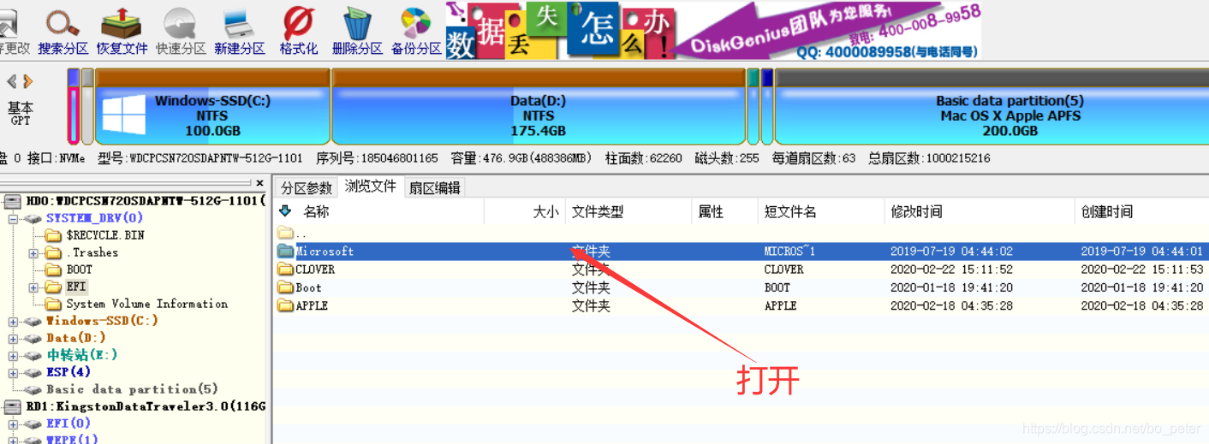
Task: Click the Boot row's 2020-01-18 19:41:20 modified time
Action: [x=951, y=287]
